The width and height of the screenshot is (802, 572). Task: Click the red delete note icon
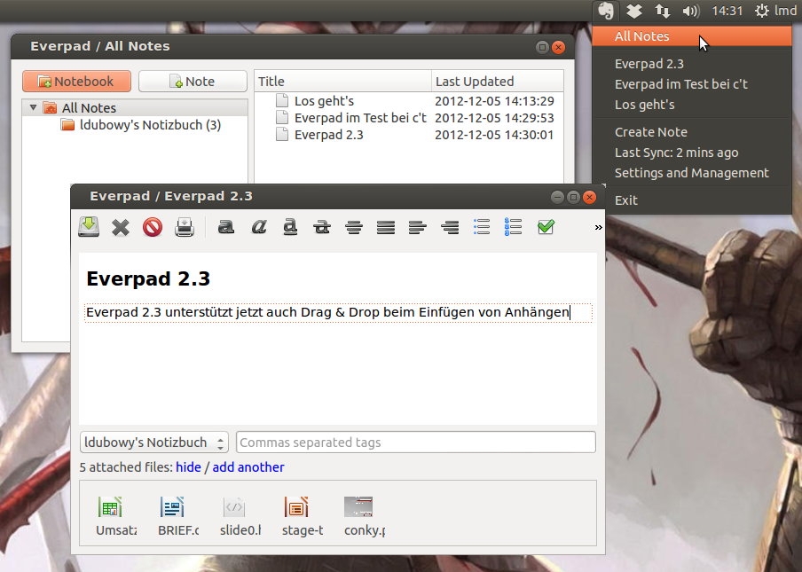[153, 227]
